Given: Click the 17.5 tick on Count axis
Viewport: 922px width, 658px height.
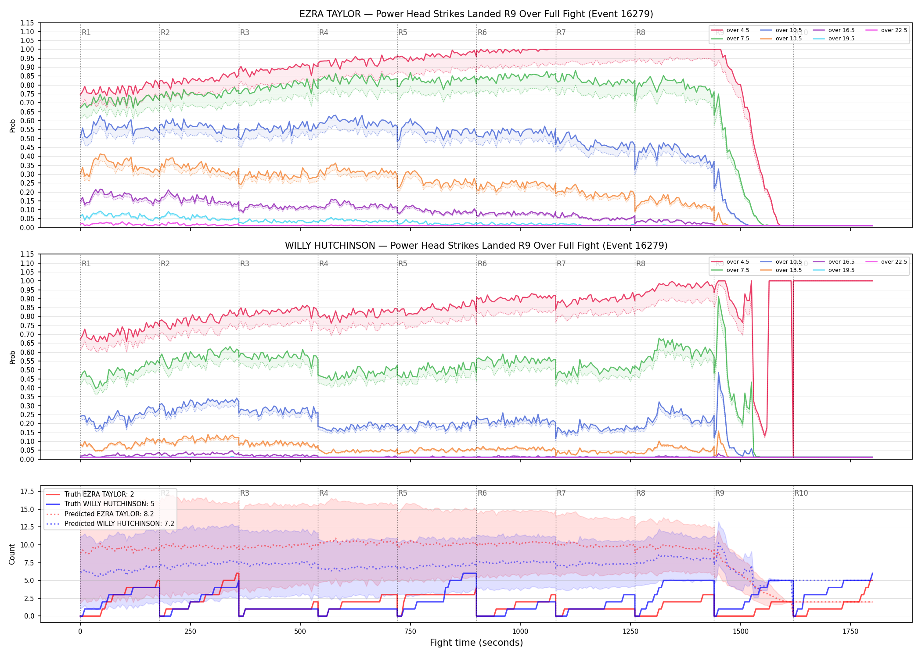Looking at the screenshot, I should pyautogui.click(x=27, y=491).
